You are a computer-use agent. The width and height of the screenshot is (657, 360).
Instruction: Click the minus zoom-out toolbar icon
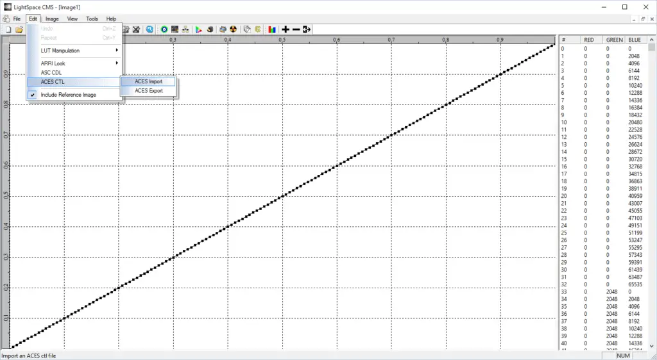(x=296, y=29)
